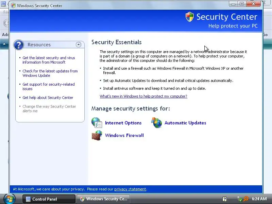Open 'What's new in Windows' help link
The image size is (272, 204).
coord(143,96)
